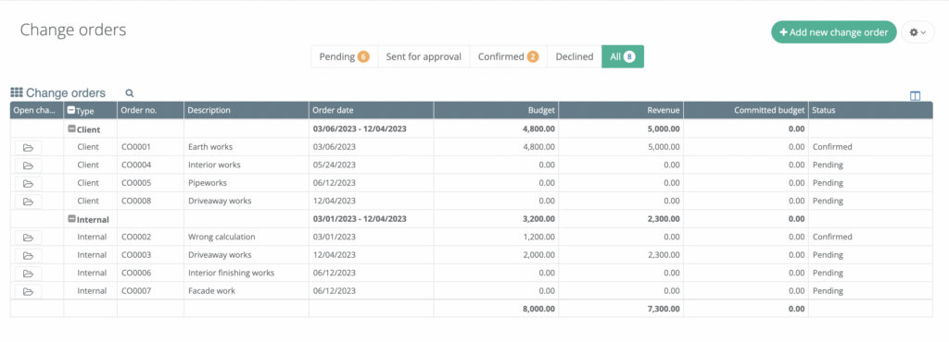Click Client group budget 4,800.00 subtotal
The image size is (949, 342).
tap(538, 129)
